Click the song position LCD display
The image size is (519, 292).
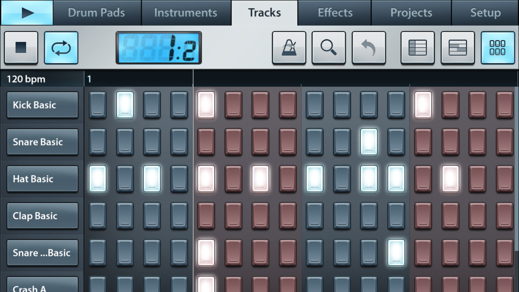[159, 48]
